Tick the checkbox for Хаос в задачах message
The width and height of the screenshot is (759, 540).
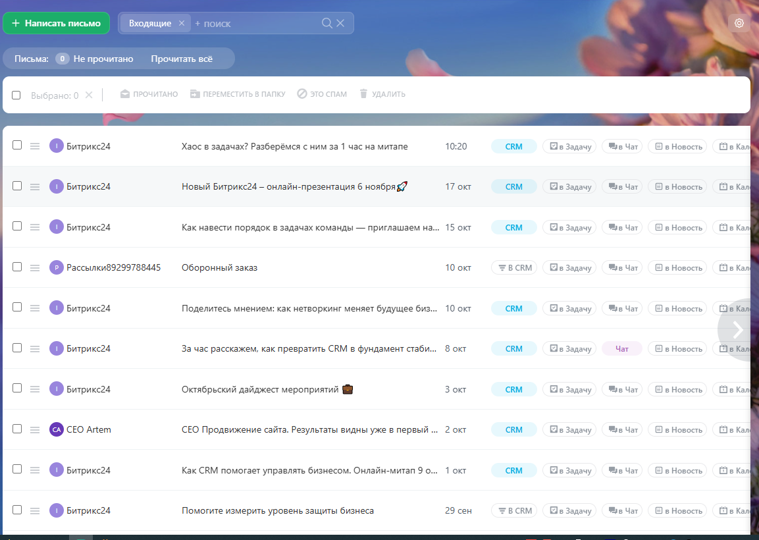pos(17,145)
